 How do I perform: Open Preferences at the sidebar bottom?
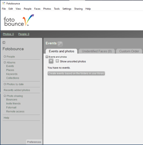pos(34,142)
